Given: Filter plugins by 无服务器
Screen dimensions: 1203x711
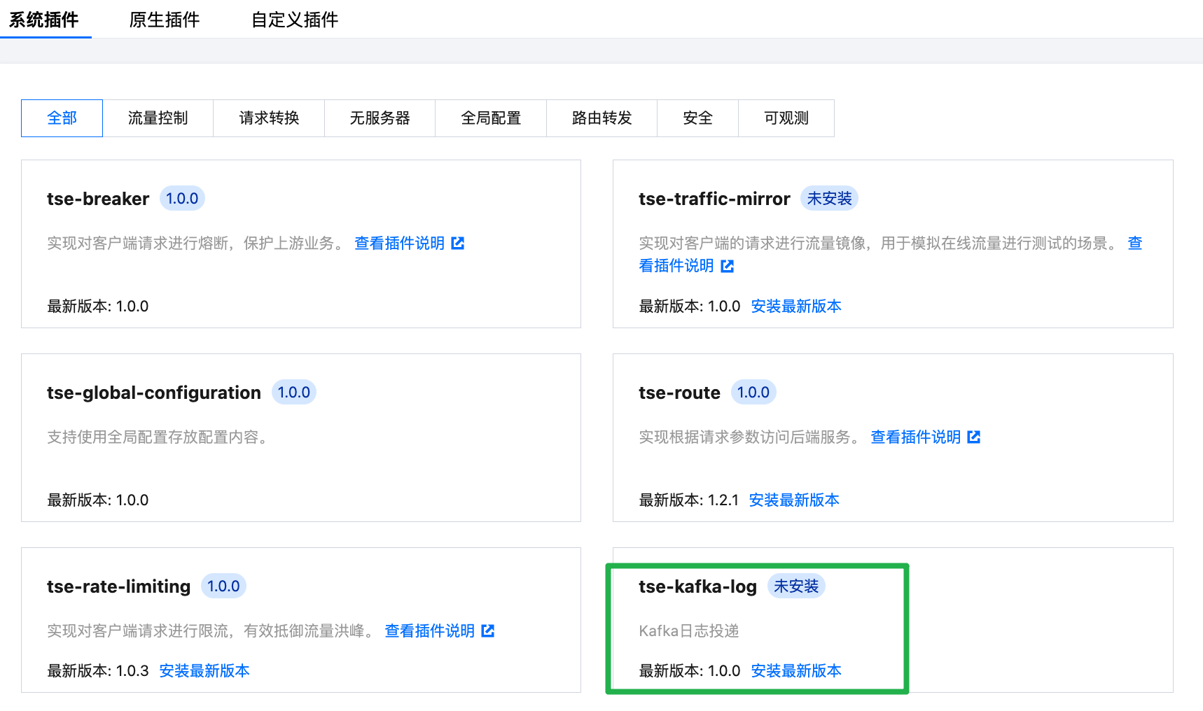Looking at the screenshot, I should click(x=380, y=118).
